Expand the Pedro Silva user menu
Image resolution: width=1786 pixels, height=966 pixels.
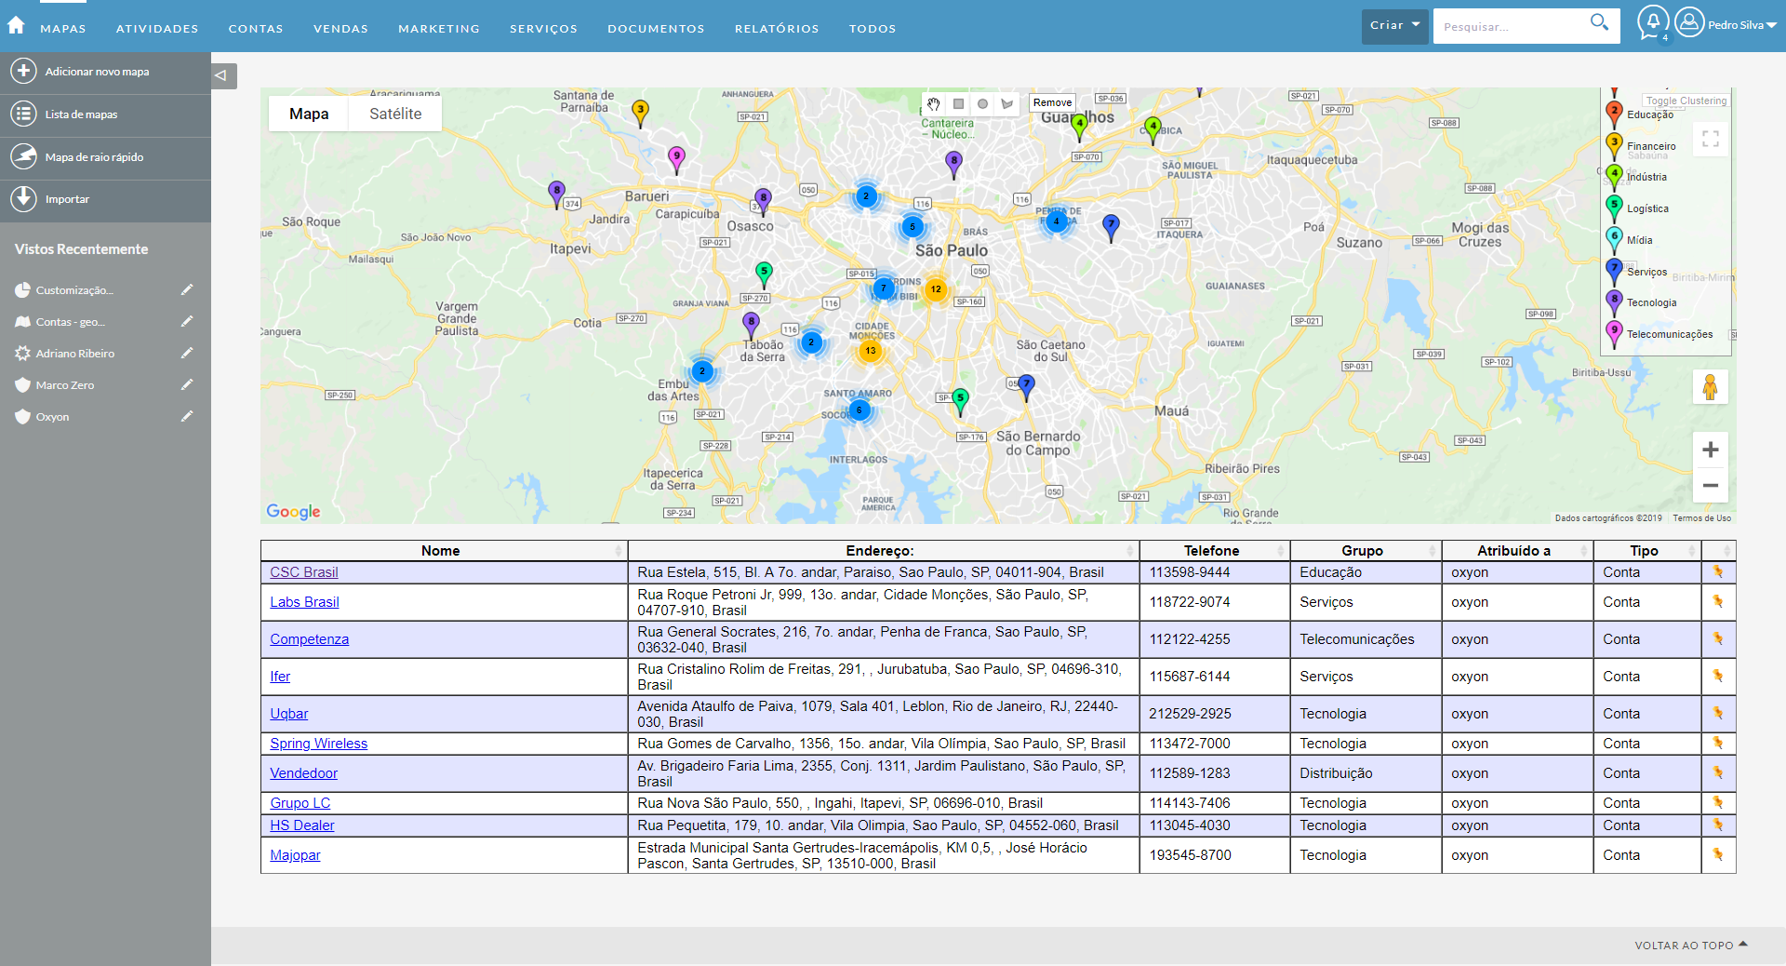point(1742,25)
